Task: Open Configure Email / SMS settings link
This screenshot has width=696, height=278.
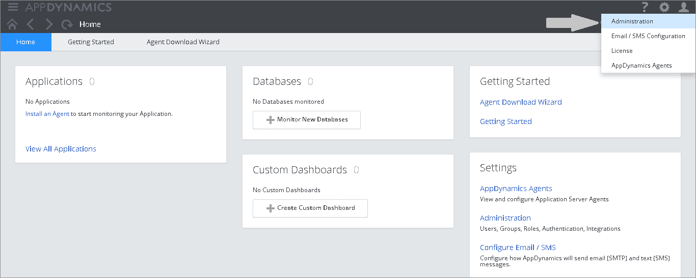Action: point(518,248)
